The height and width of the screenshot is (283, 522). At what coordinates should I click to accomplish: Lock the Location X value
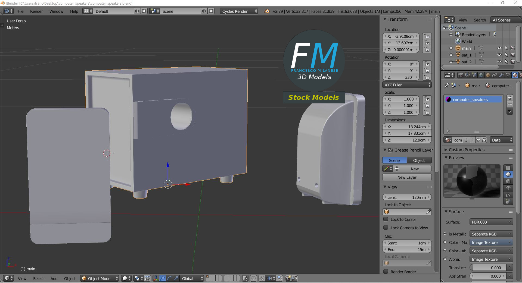[427, 36]
